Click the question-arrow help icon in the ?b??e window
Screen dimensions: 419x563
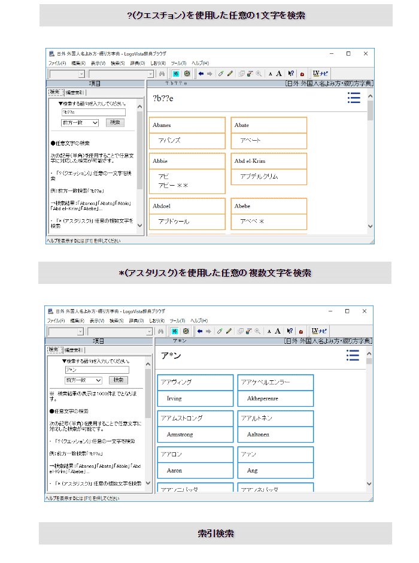(290, 74)
